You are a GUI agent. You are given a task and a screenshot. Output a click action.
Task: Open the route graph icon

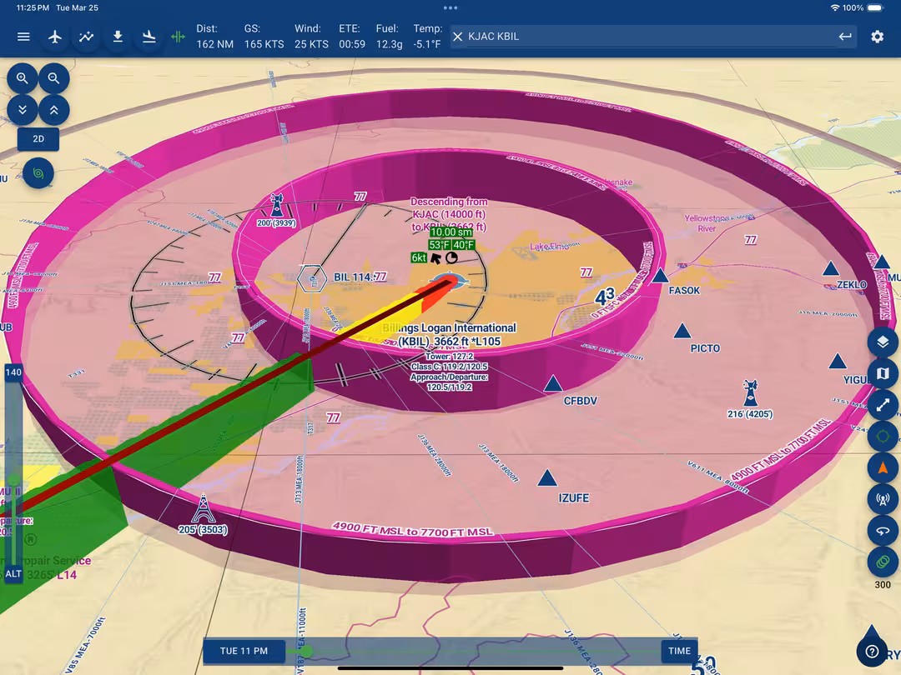[x=87, y=37]
